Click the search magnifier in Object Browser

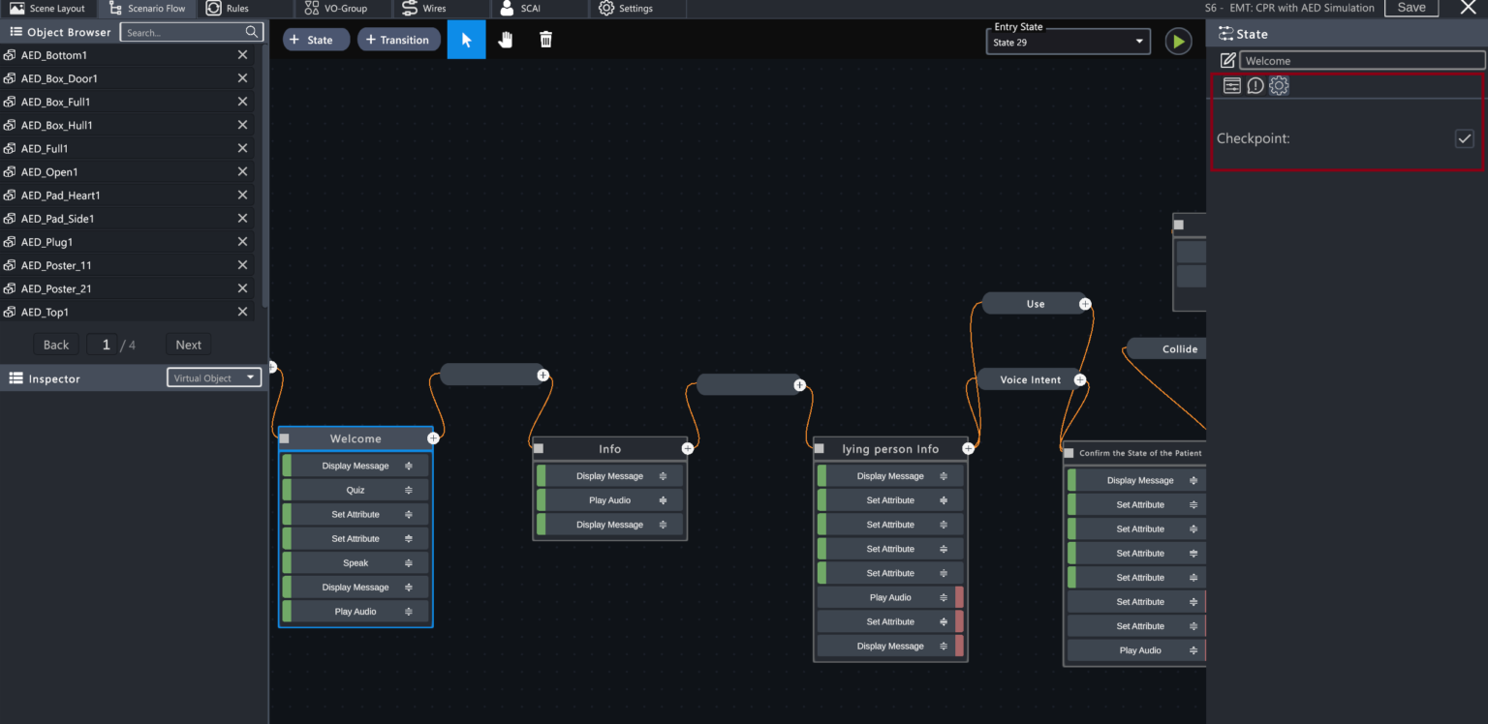[252, 32]
